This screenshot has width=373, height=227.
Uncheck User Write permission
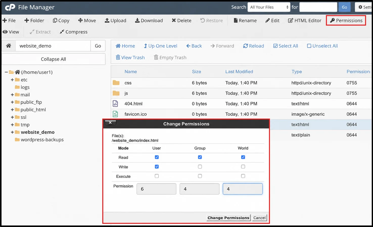point(157,167)
